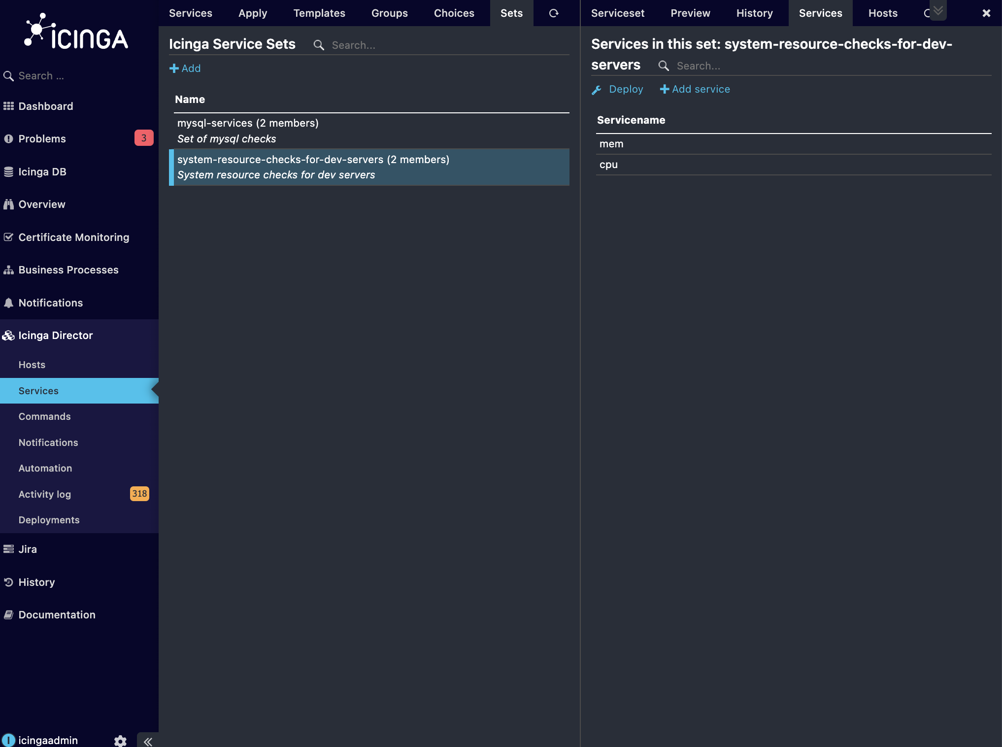
Task: Open the History tab in detail panel
Action: tap(755, 13)
